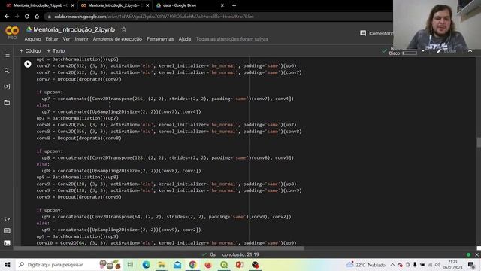Open the Windows notification center

tap(471, 264)
